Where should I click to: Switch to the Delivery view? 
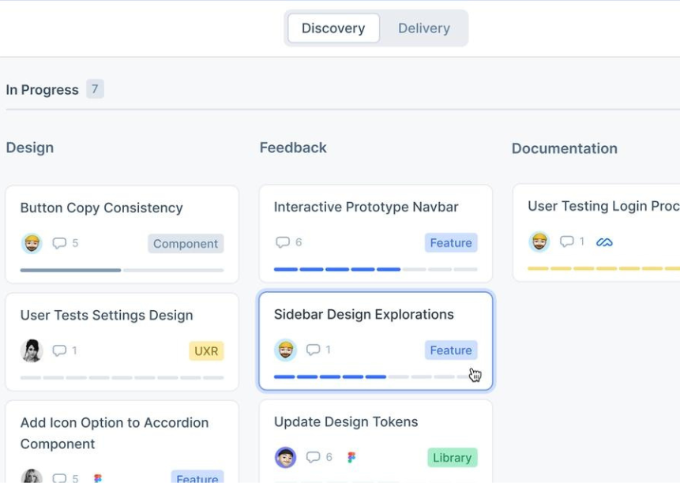pyautogui.click(x=423, y=28)
